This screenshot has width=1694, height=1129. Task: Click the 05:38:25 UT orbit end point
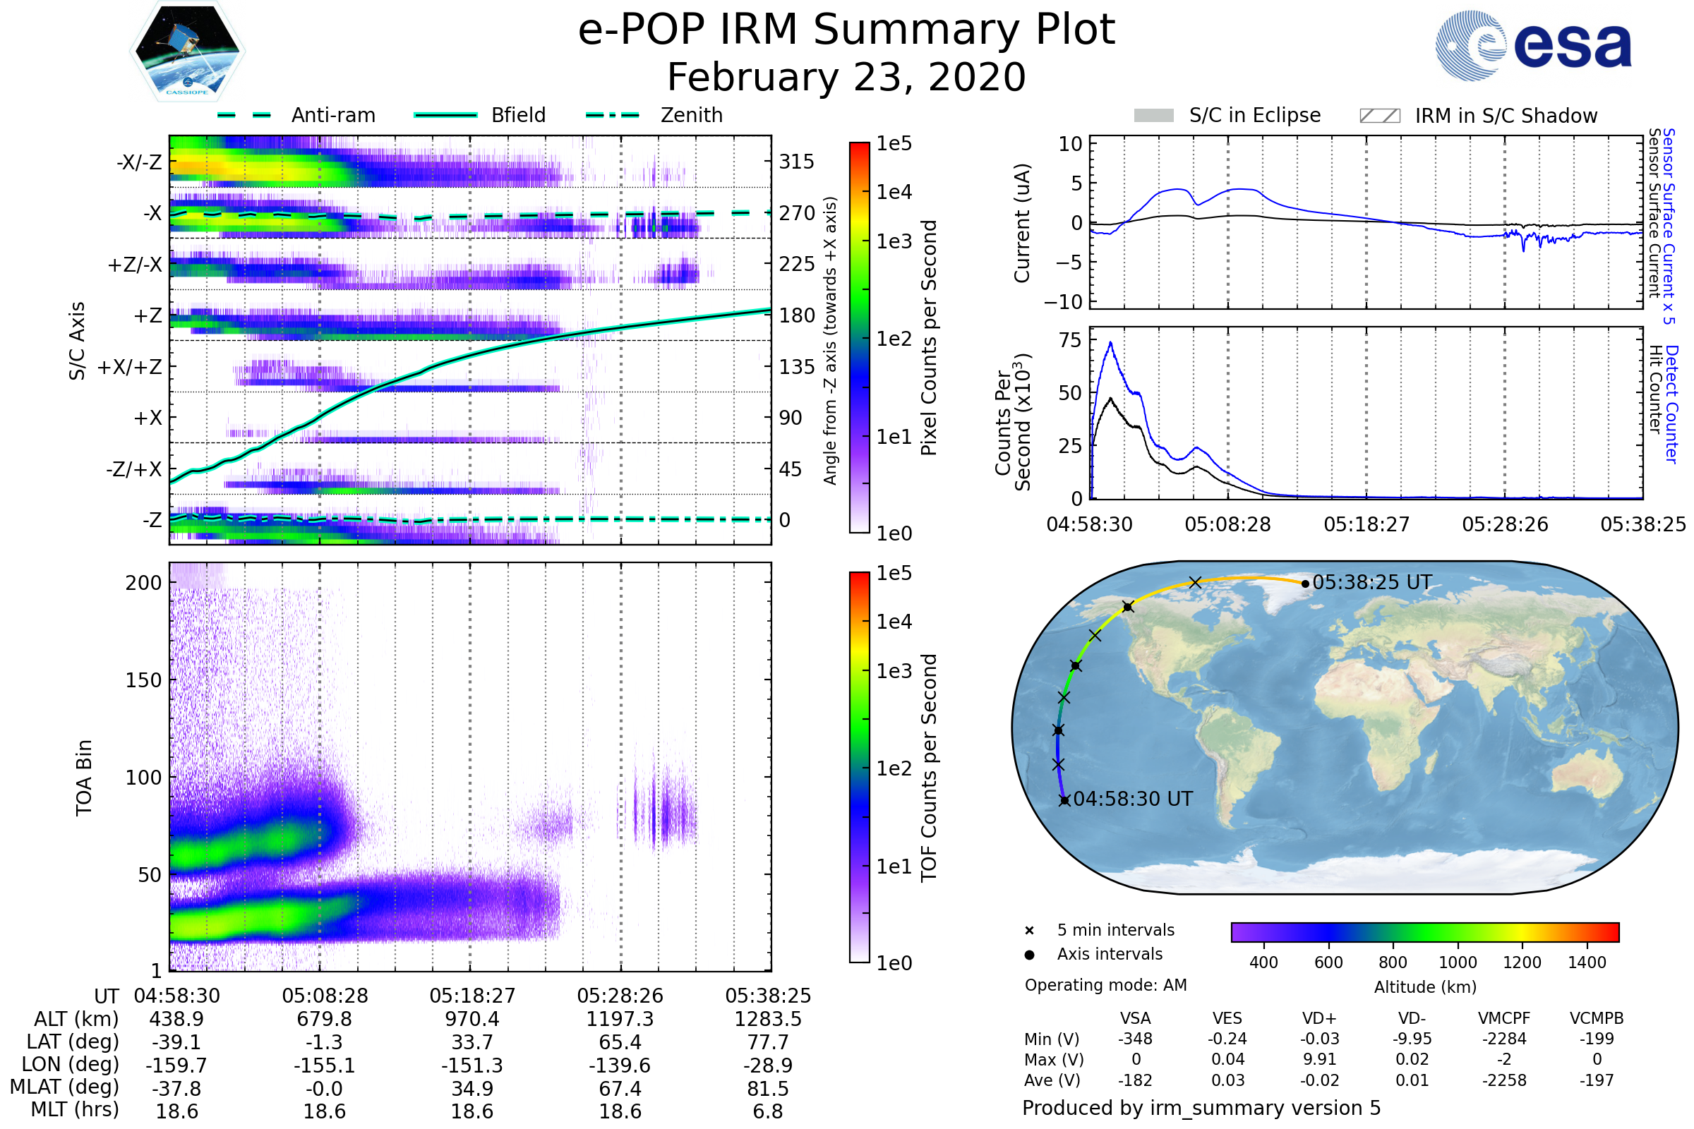click(1305, 584)
